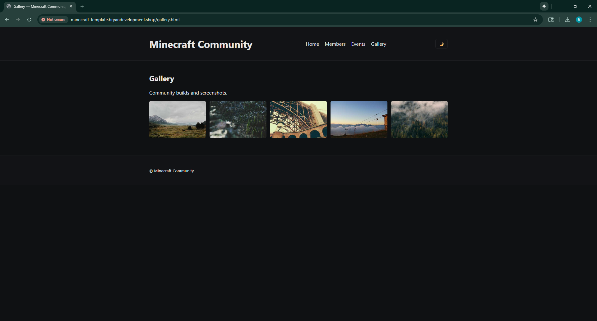Close the Gallery tab
Image resolution: width=597 pixels, height=321 pixels.
[x=71, y=6]
